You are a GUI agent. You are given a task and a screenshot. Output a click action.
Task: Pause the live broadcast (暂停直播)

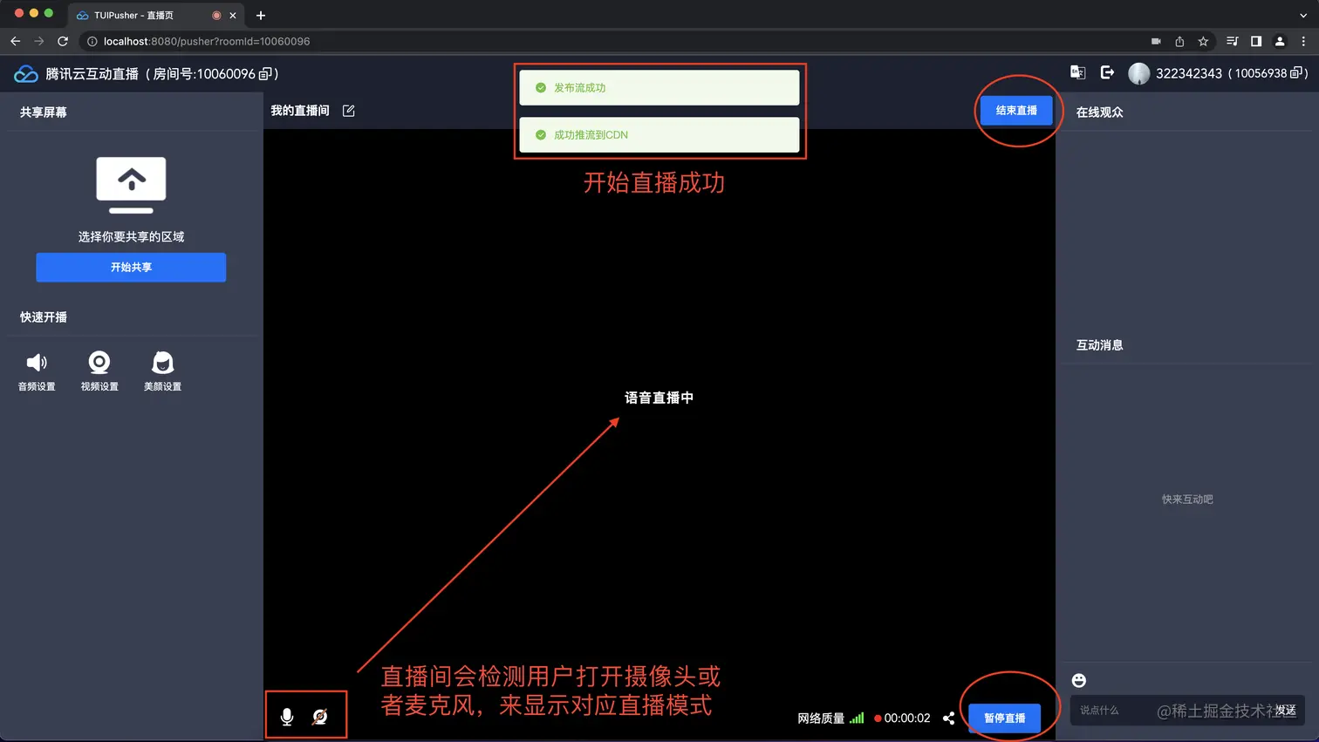1005,718
